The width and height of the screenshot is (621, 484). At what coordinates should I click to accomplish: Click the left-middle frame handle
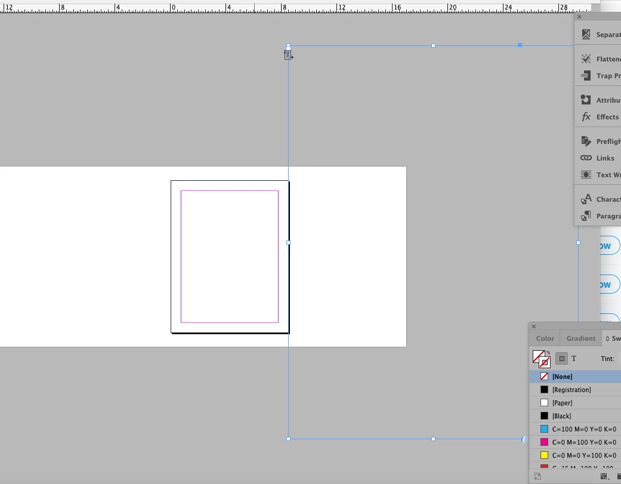(x=288, y=242)
